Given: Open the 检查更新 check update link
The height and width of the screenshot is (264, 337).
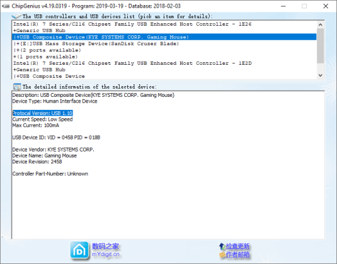Looking at the screenshot, I should coord(237,246).
